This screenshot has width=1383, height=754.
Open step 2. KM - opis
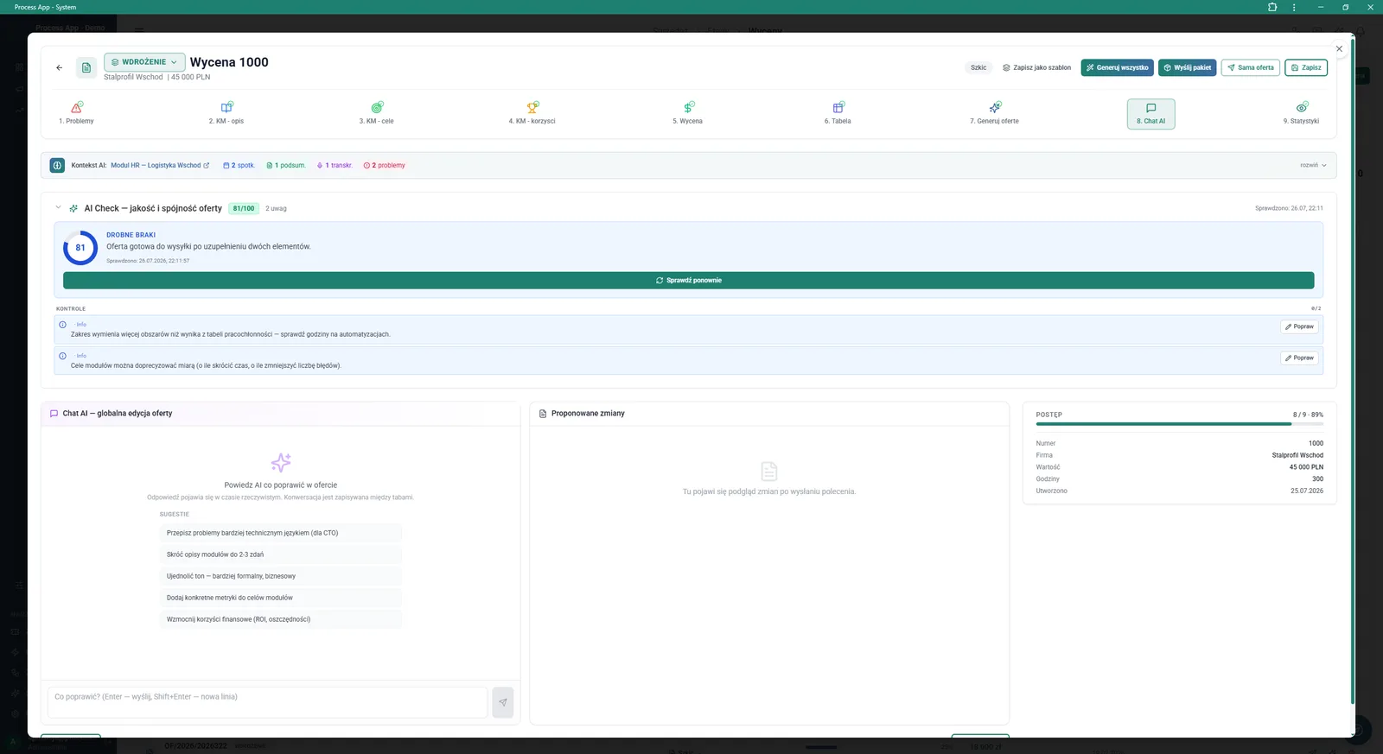(x=226, y=113)
